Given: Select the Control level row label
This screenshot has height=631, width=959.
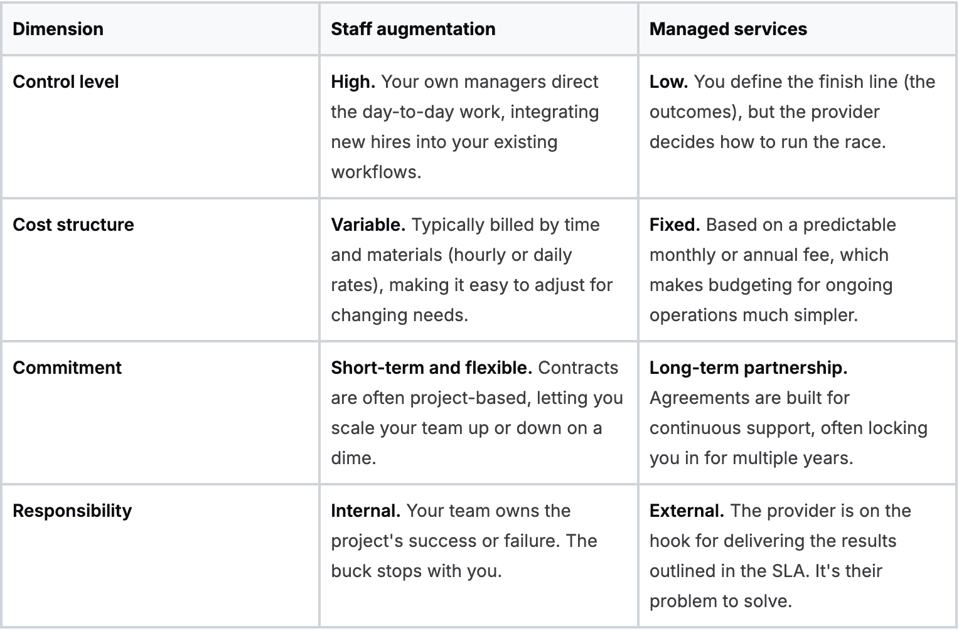Looking at the screenshot, I should click(66, 82).
